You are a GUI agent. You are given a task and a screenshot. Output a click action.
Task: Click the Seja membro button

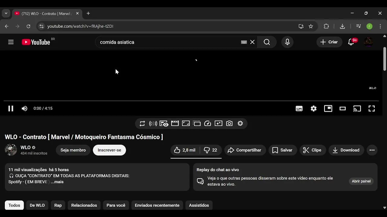[x=73, y=150]
